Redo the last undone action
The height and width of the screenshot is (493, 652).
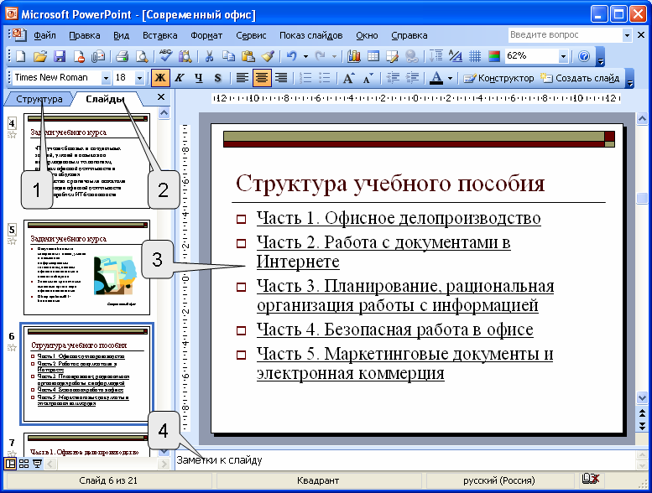[x=321, y=56]
